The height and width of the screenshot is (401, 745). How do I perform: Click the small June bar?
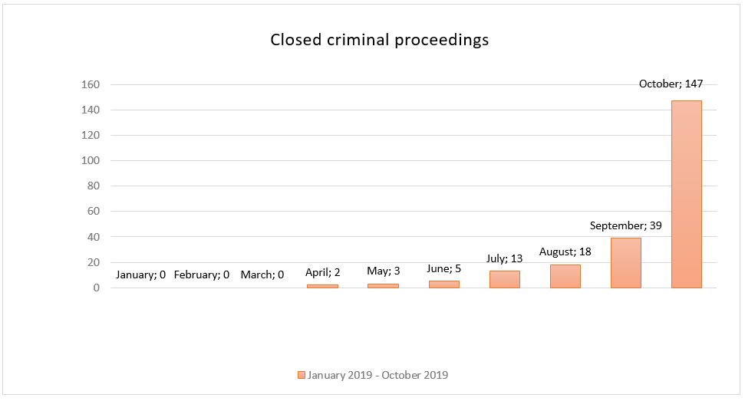444,284
